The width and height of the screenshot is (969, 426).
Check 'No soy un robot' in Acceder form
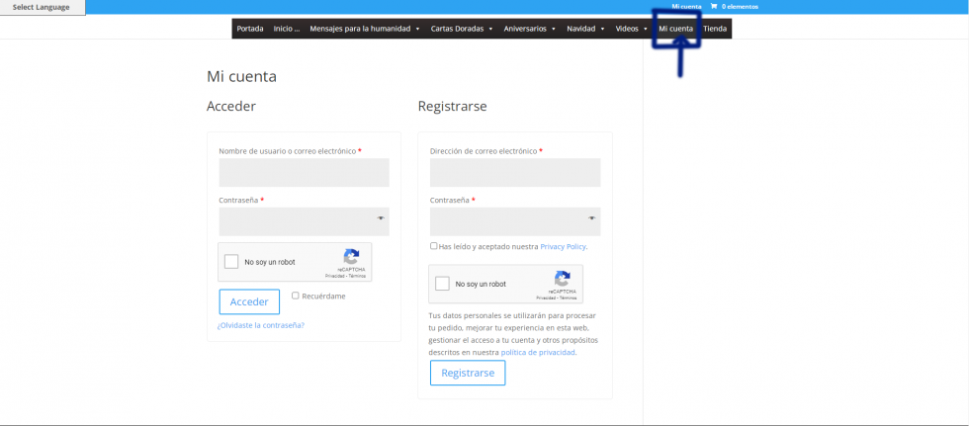coord(231,262)
